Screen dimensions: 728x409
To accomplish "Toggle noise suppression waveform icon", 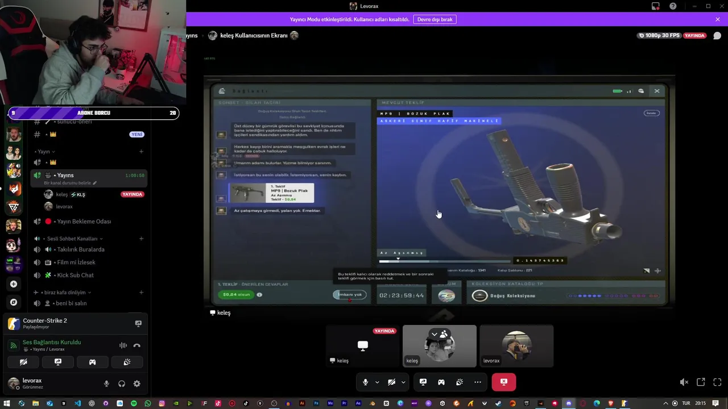I will click(123, 345).
